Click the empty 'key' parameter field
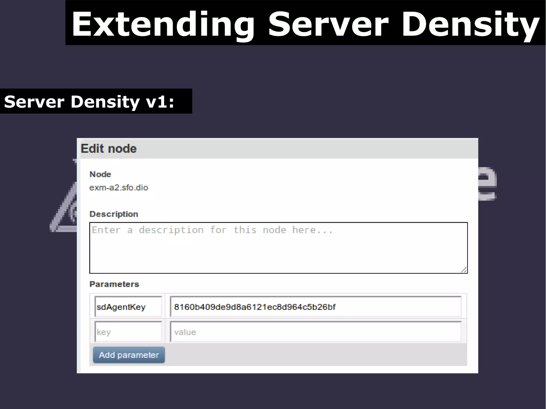This screenshot has width=546, height=409. 128,332
